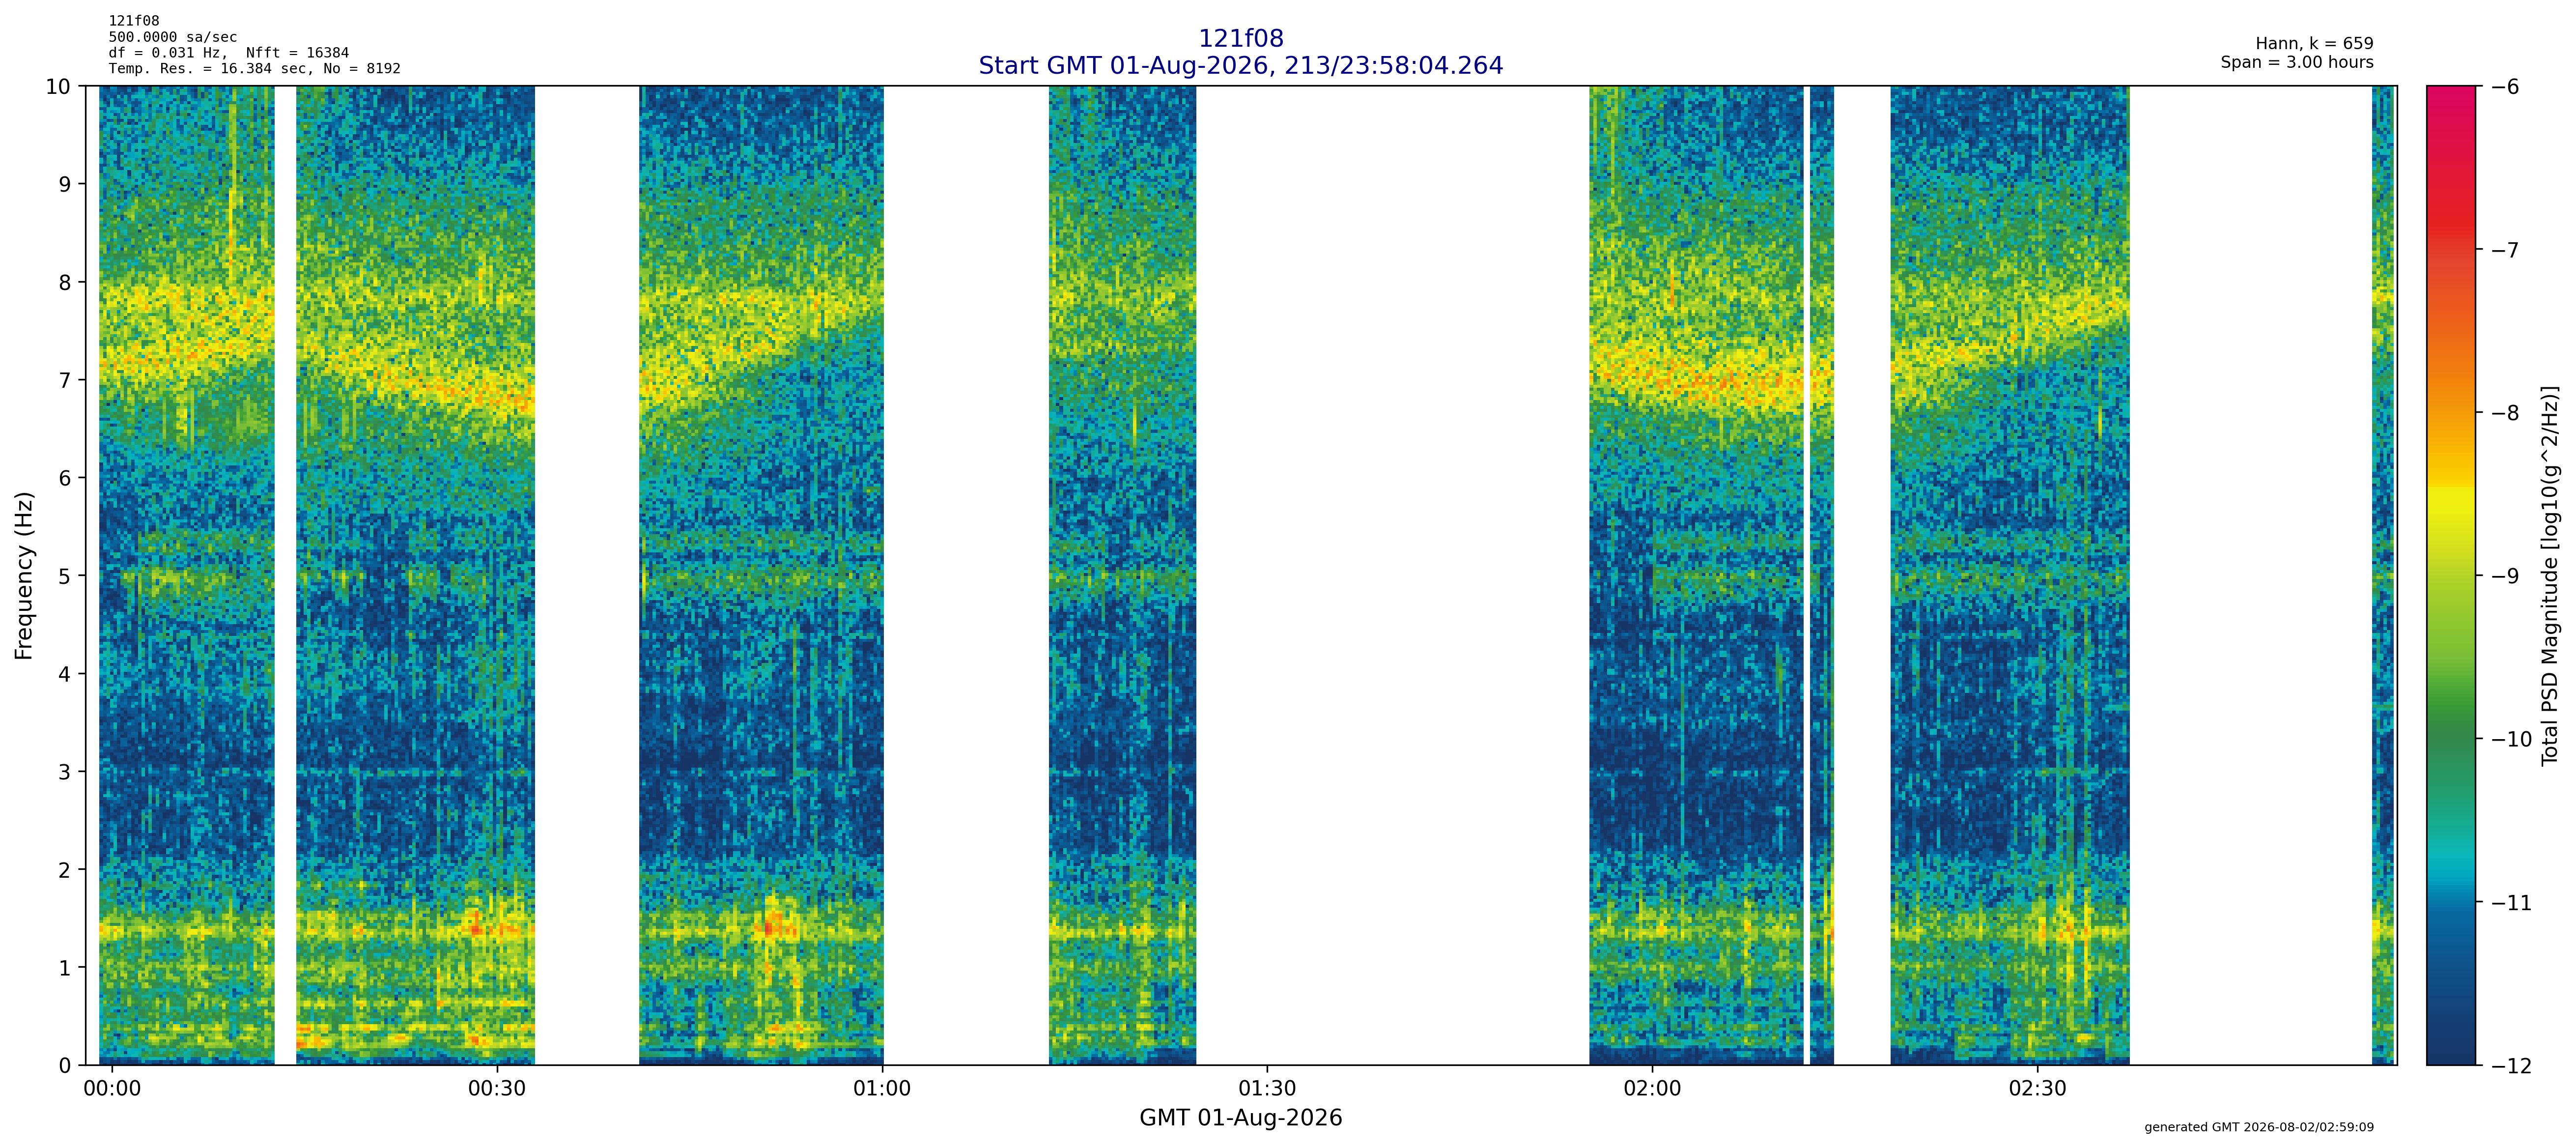This screenshot has height=1148, width=2576.
Task: Select the "GMT 01-Aug-2026" x-axis label
Action: [1240, 1118]
